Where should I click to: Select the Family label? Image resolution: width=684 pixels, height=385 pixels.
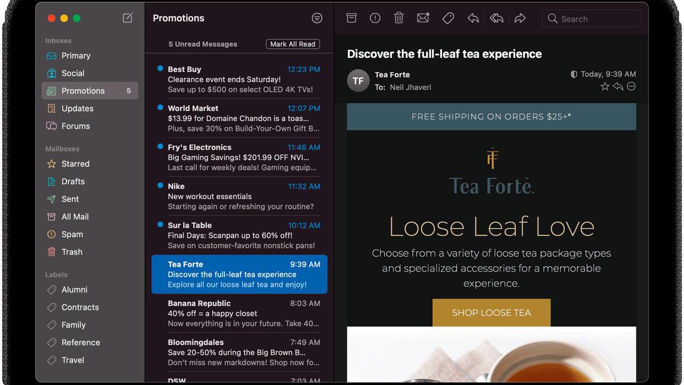[x=90, y=325]
